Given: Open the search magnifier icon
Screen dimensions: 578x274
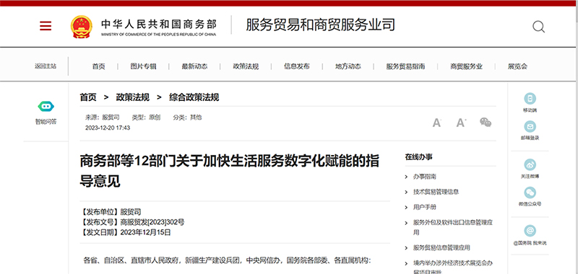Looking at the screenshot, I should pos(538,27).
